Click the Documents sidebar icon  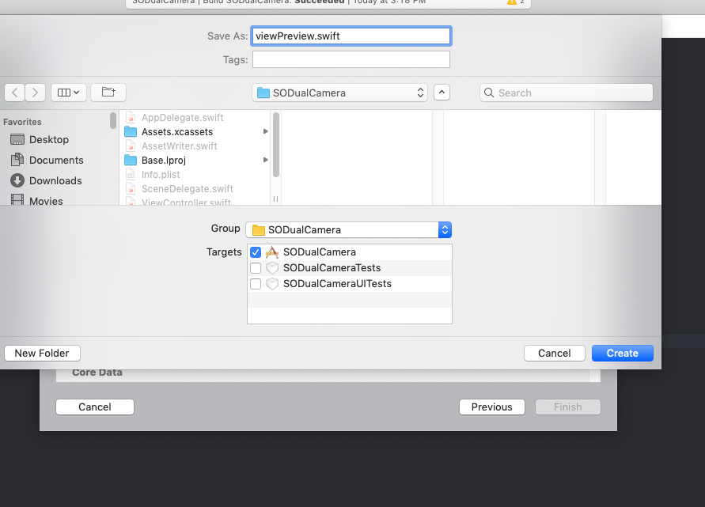click(x=17, y=160)
